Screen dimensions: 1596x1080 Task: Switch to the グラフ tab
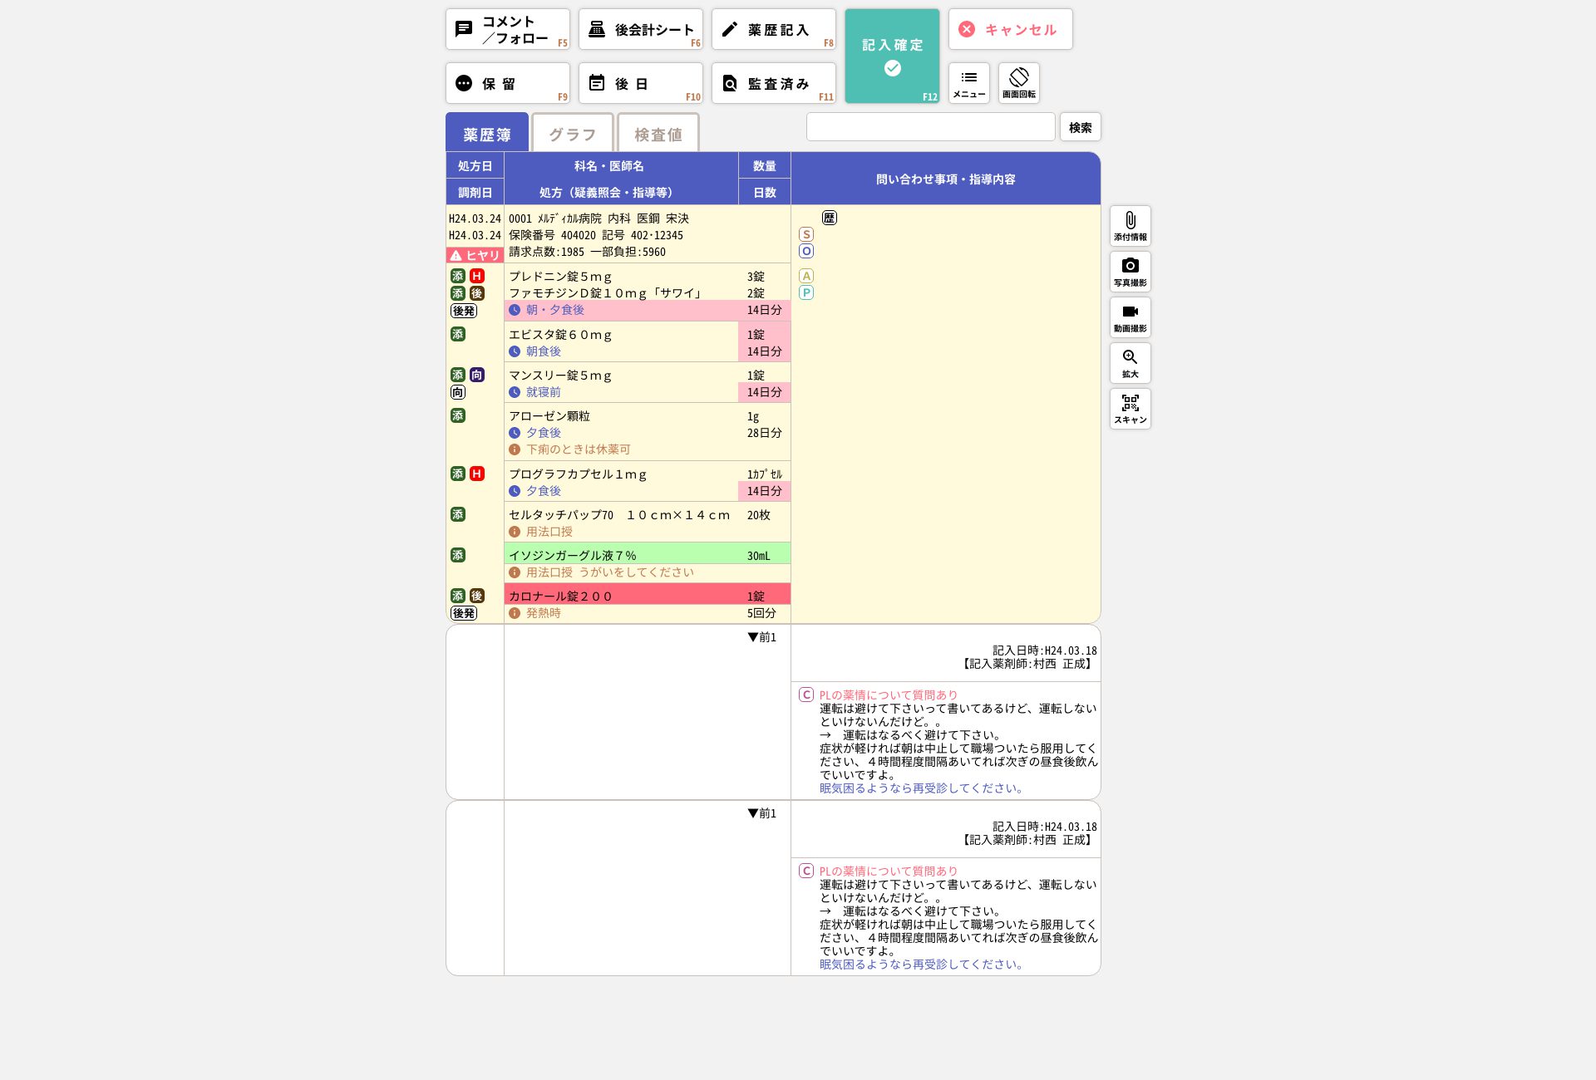point(572,134)
